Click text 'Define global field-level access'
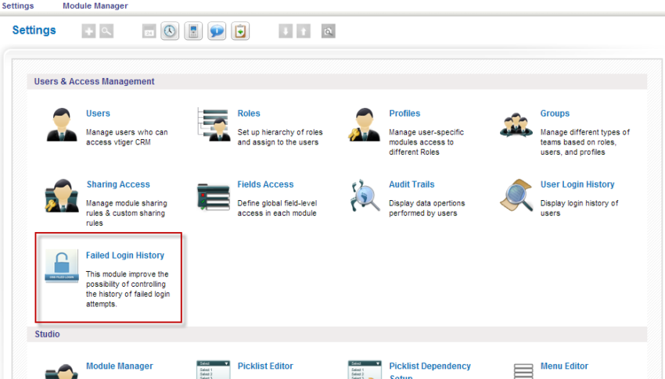 (277, 208)
